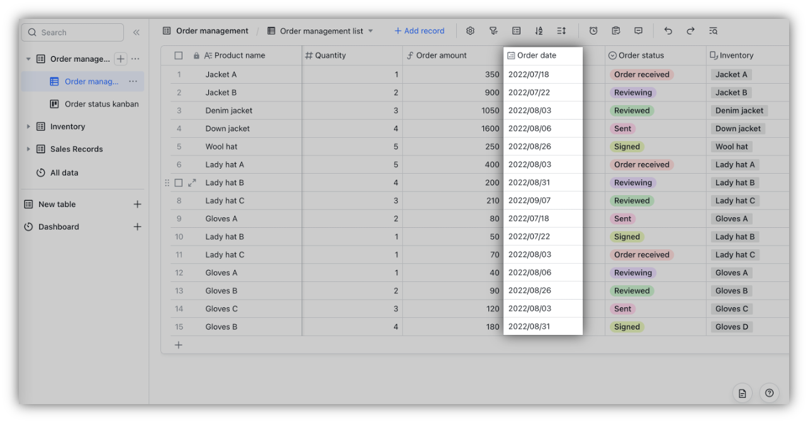Open the field settings gear icon

click(470, 31)
